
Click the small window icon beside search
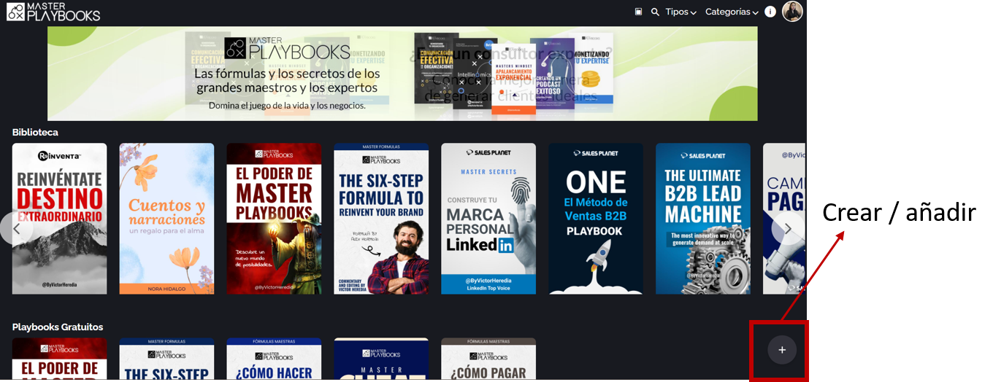coord(638,12)
